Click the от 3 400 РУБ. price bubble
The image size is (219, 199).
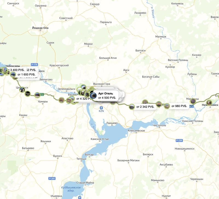17,70
